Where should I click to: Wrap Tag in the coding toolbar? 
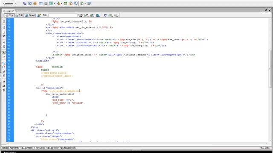[4, 71]
